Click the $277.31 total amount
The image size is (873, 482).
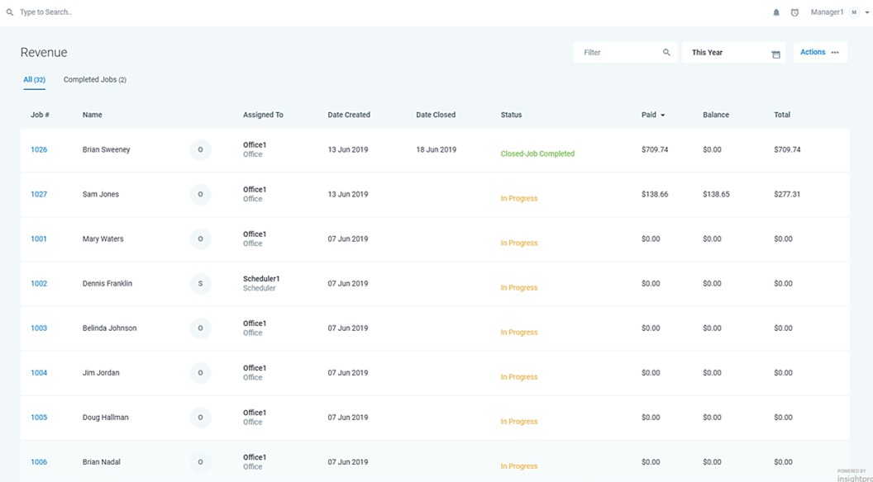(787, 194)
